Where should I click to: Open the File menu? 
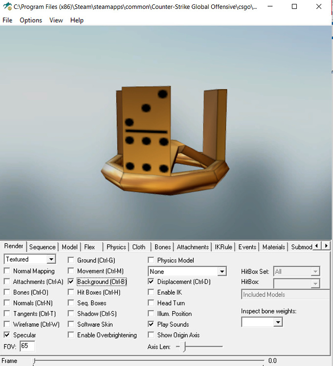pyautogui.click(x=7, y=21)
